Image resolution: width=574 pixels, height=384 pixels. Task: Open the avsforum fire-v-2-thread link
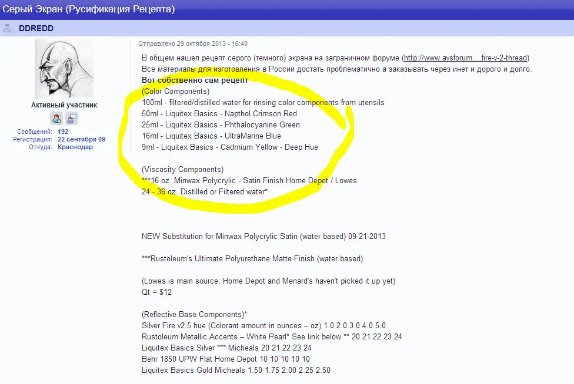click(x=466, y=58)
